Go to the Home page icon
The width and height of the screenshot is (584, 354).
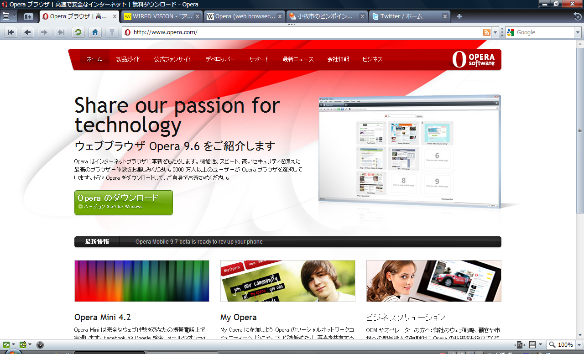(x=95, y=32)
